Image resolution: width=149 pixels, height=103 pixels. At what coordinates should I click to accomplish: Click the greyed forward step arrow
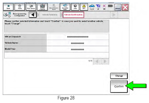pyautogui.click(x=114, y=15)
